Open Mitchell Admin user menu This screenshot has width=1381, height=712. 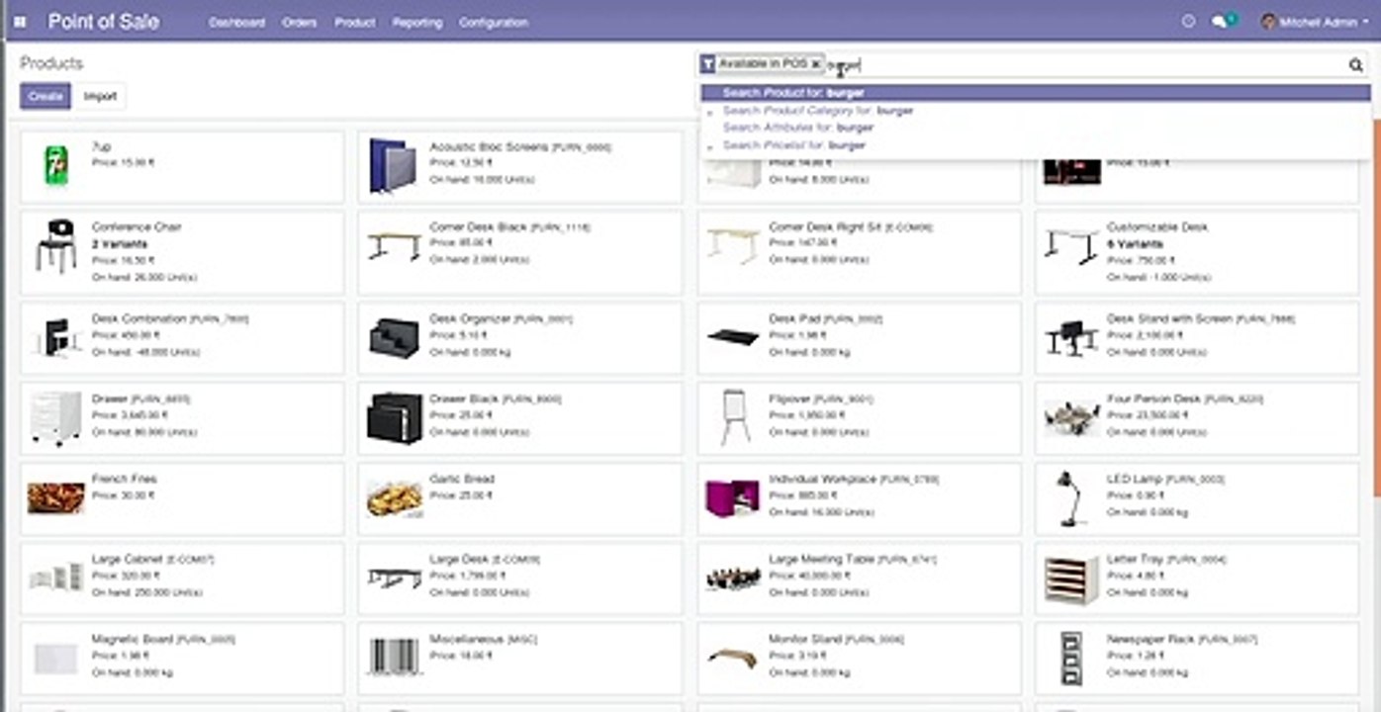coord(1314,21)
